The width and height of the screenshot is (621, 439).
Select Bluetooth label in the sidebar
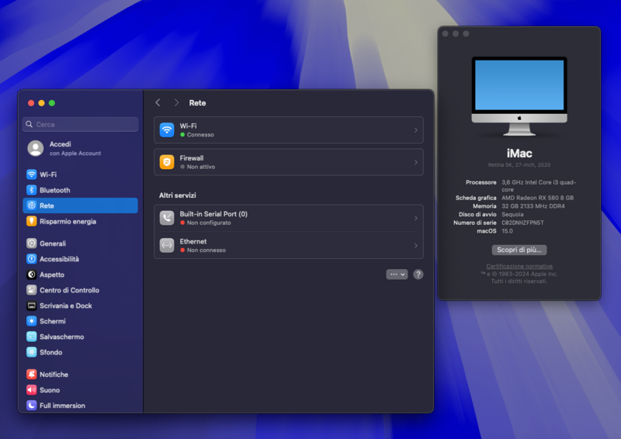[x=54, y=190]
